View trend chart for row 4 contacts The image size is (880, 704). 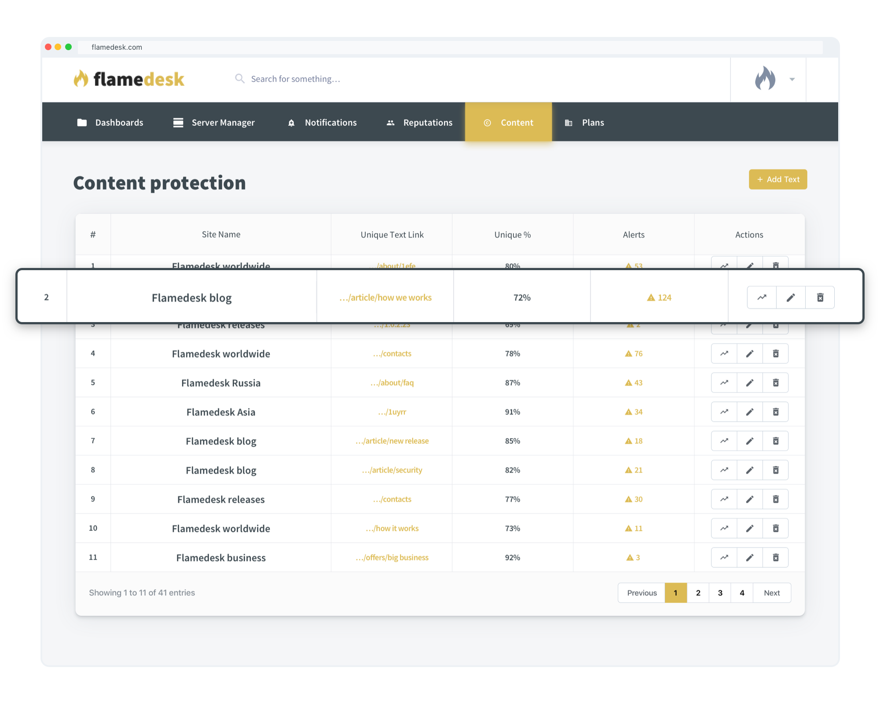pos(724,353)
